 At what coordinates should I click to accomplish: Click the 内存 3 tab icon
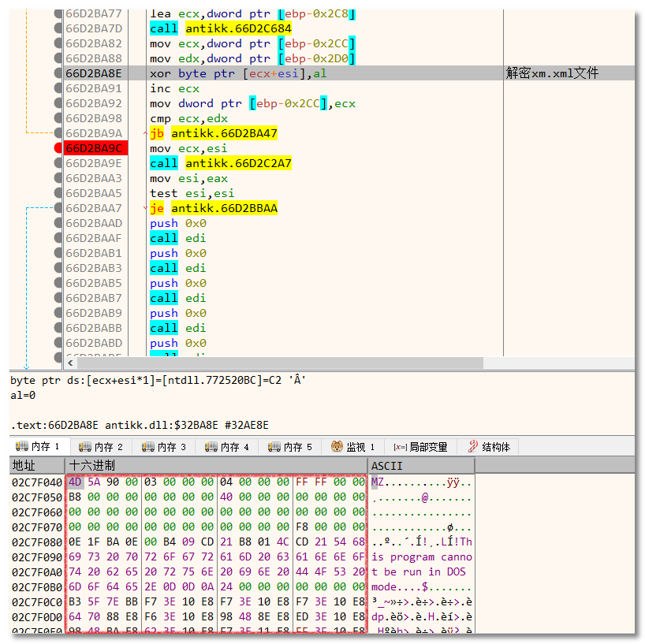(x=147, y=447)
